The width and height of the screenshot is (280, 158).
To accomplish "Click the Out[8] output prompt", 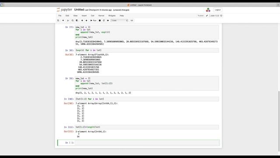I will click(69, 54).
